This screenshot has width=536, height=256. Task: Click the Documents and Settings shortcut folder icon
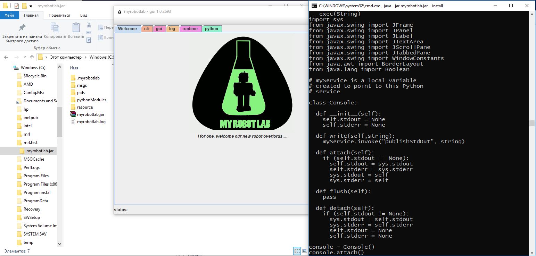point(19,101)
